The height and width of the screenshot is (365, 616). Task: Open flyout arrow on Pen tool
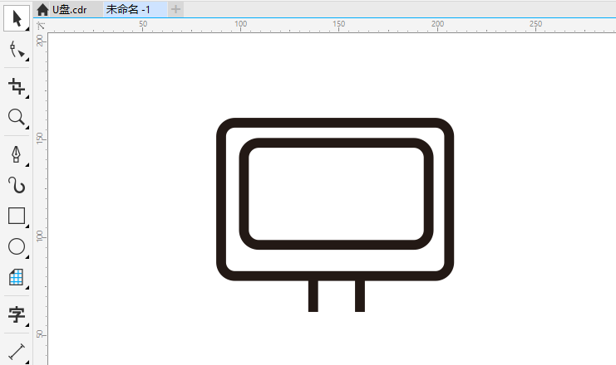click(27, 165)
